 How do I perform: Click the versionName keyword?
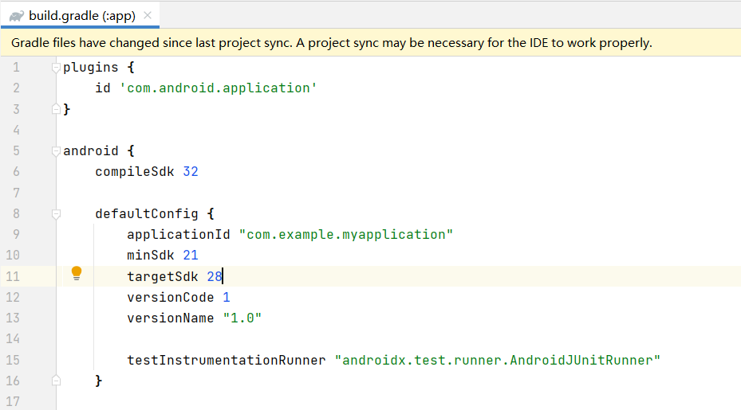(171, 318)
